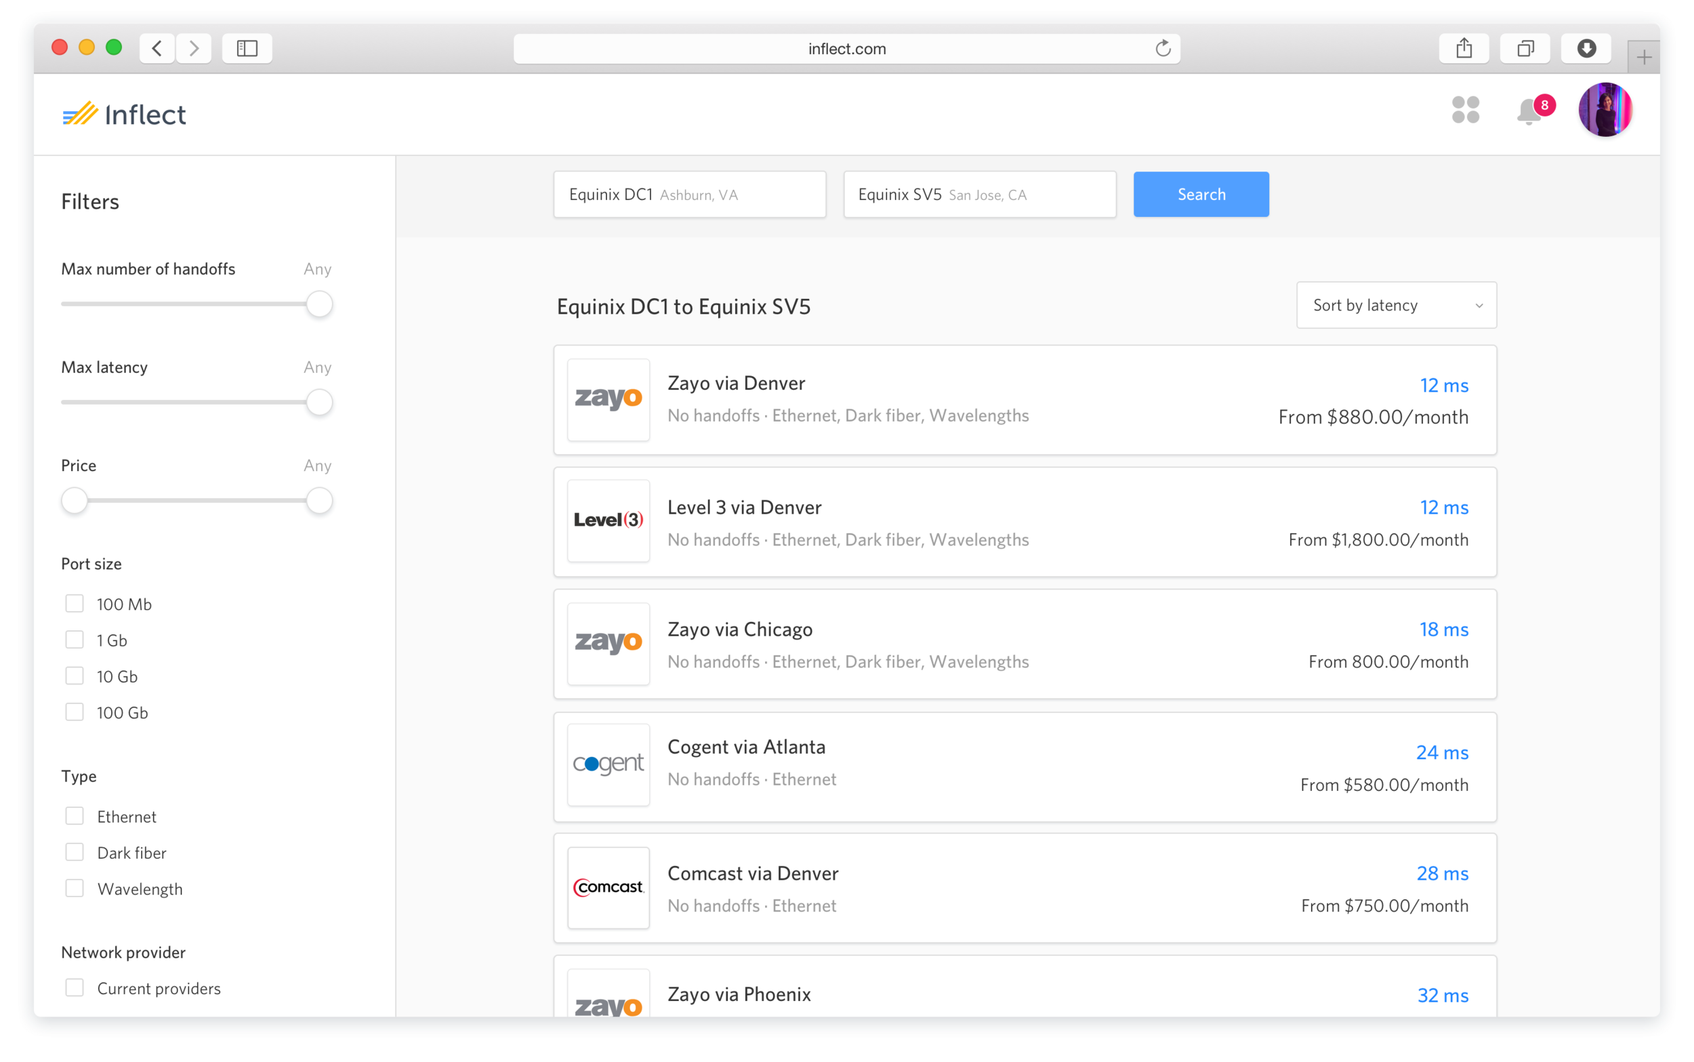Show all tabs icon in the toolbar
The width and height of the screenshot is (1694, 1062).
click(x=1525, y=47)
